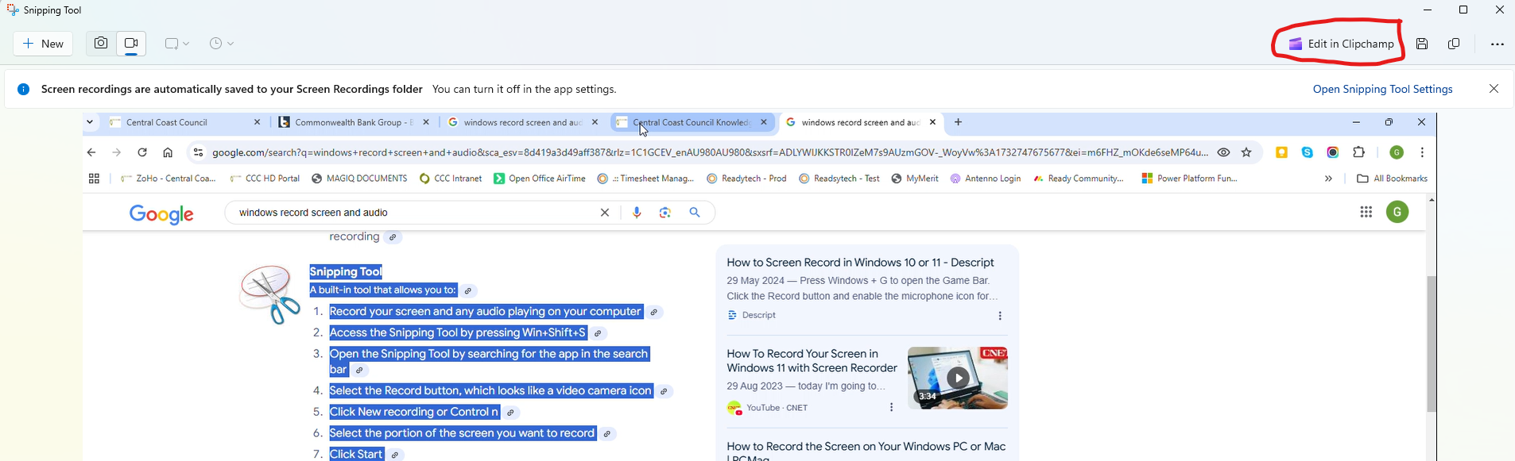Open CCC Intranet bookmark
Image resolution: width=1515 pixels, height=461 pixels.
(x=451, y=179)
